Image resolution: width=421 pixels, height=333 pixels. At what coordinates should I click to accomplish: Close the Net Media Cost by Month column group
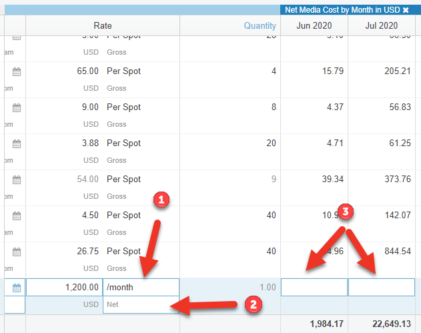pos(406,10)
